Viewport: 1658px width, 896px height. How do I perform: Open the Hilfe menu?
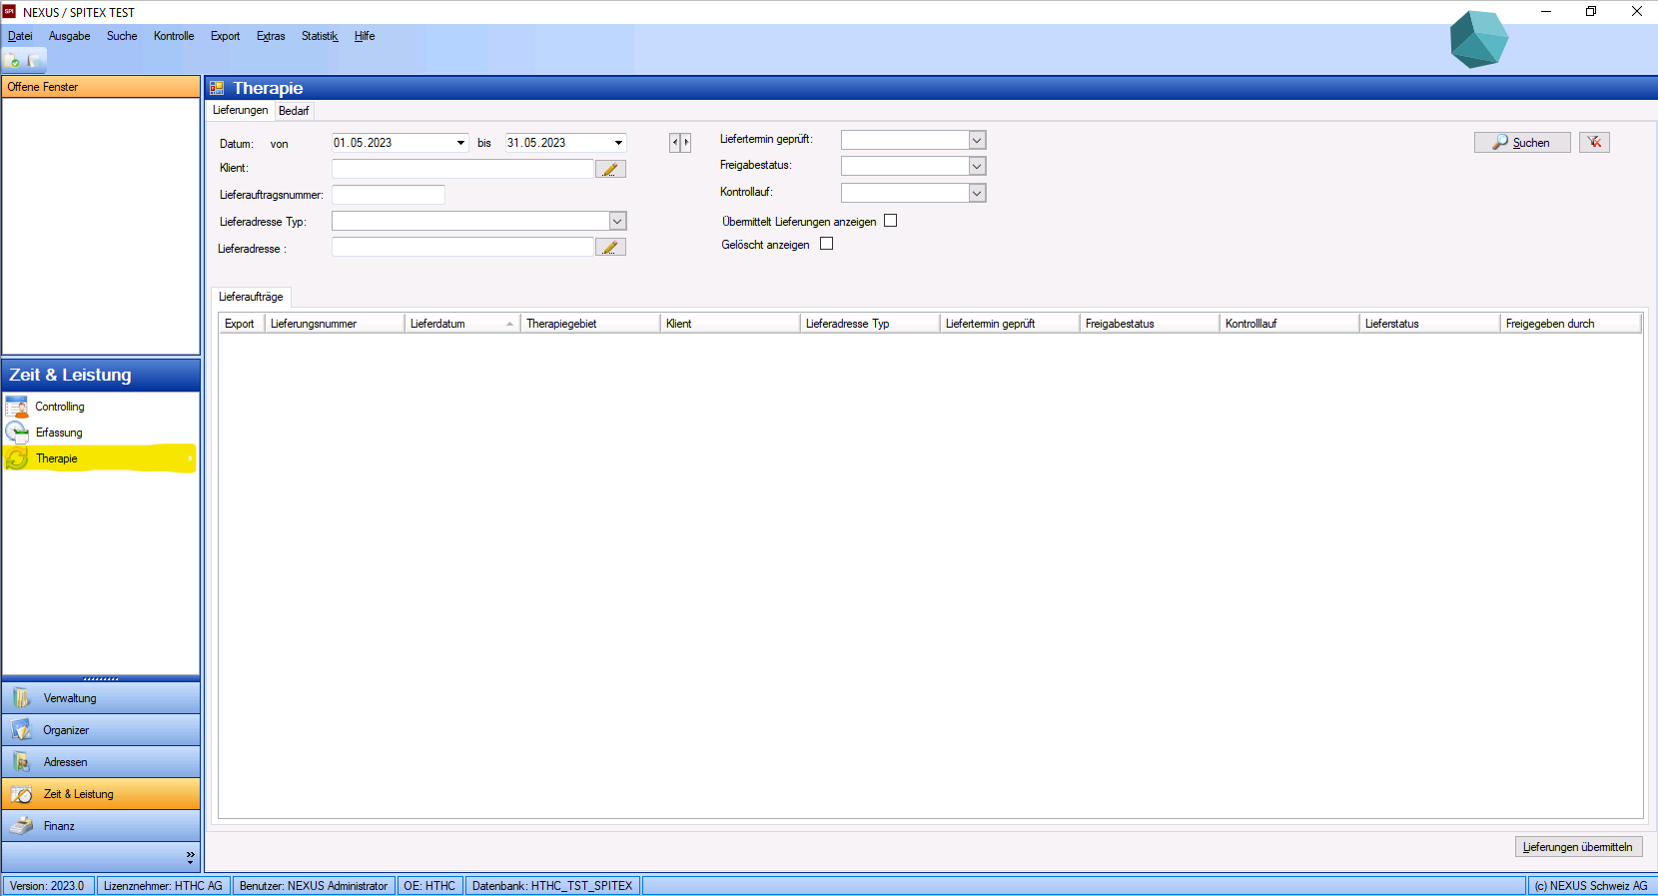pos(365,36)
